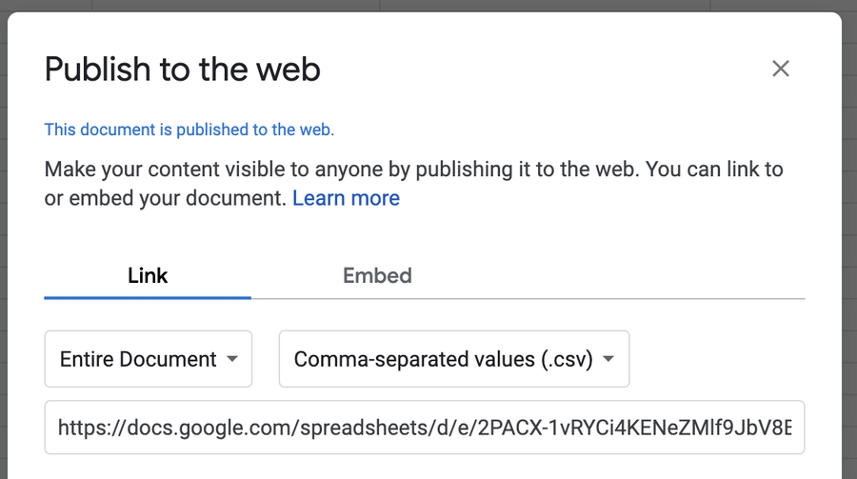The width and height of the screenshot is (857, 479).
Task: Click the '(.csv)' text in the format selector
Action: [x=565, y=359]
